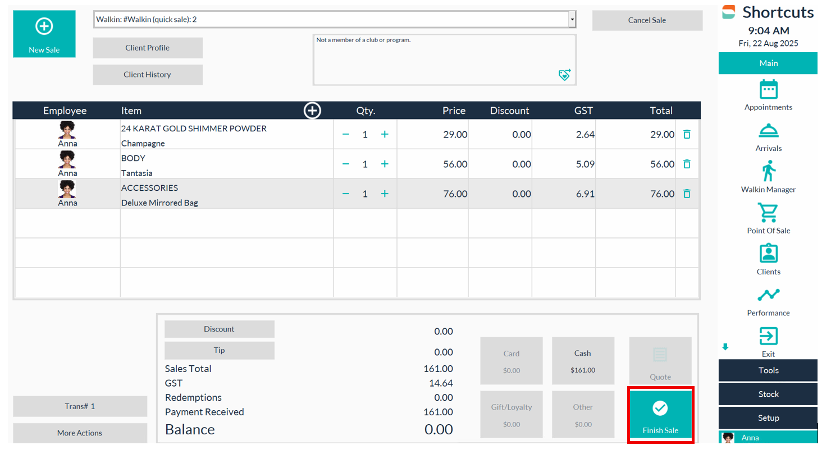831x459 pixels.
Task: Click Anna's avatar in the ACCESSORIES row
Action: (67, 190)
